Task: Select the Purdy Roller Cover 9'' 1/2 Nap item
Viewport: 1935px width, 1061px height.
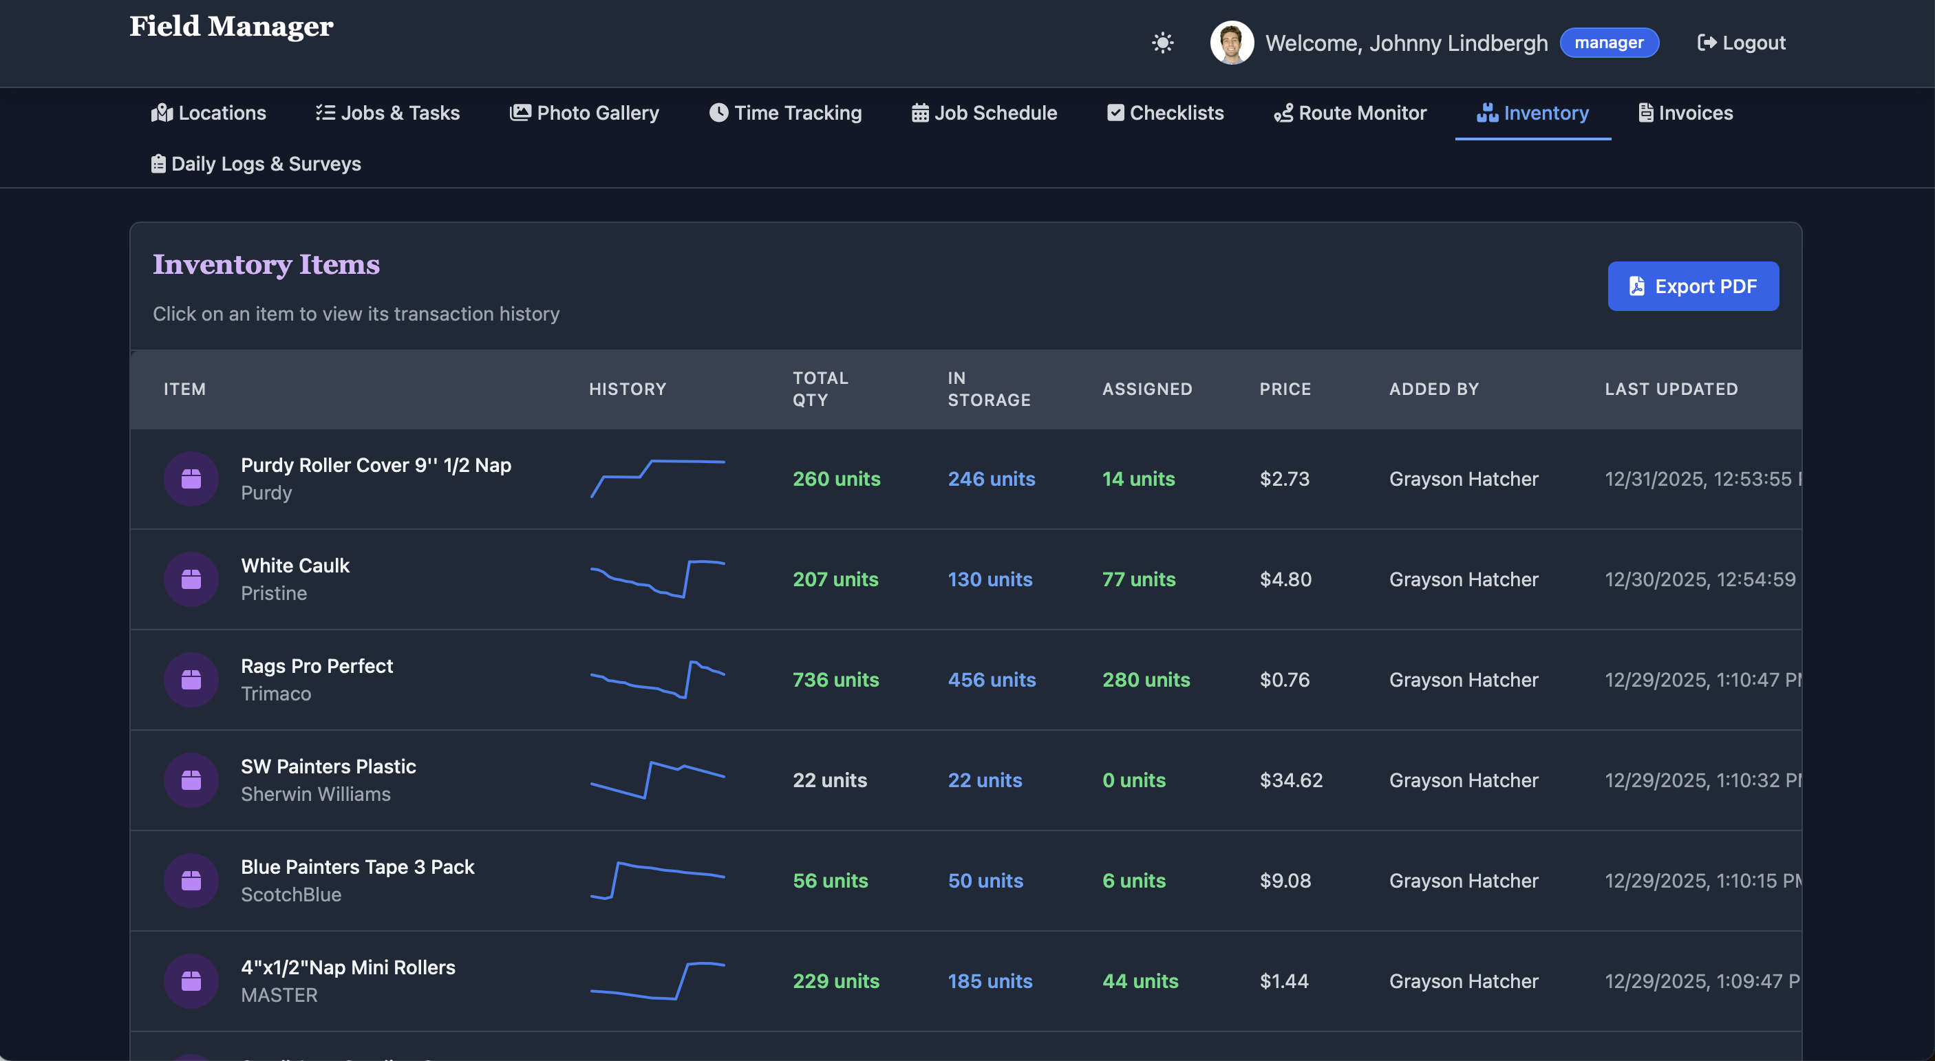Action: click(376, 465)
